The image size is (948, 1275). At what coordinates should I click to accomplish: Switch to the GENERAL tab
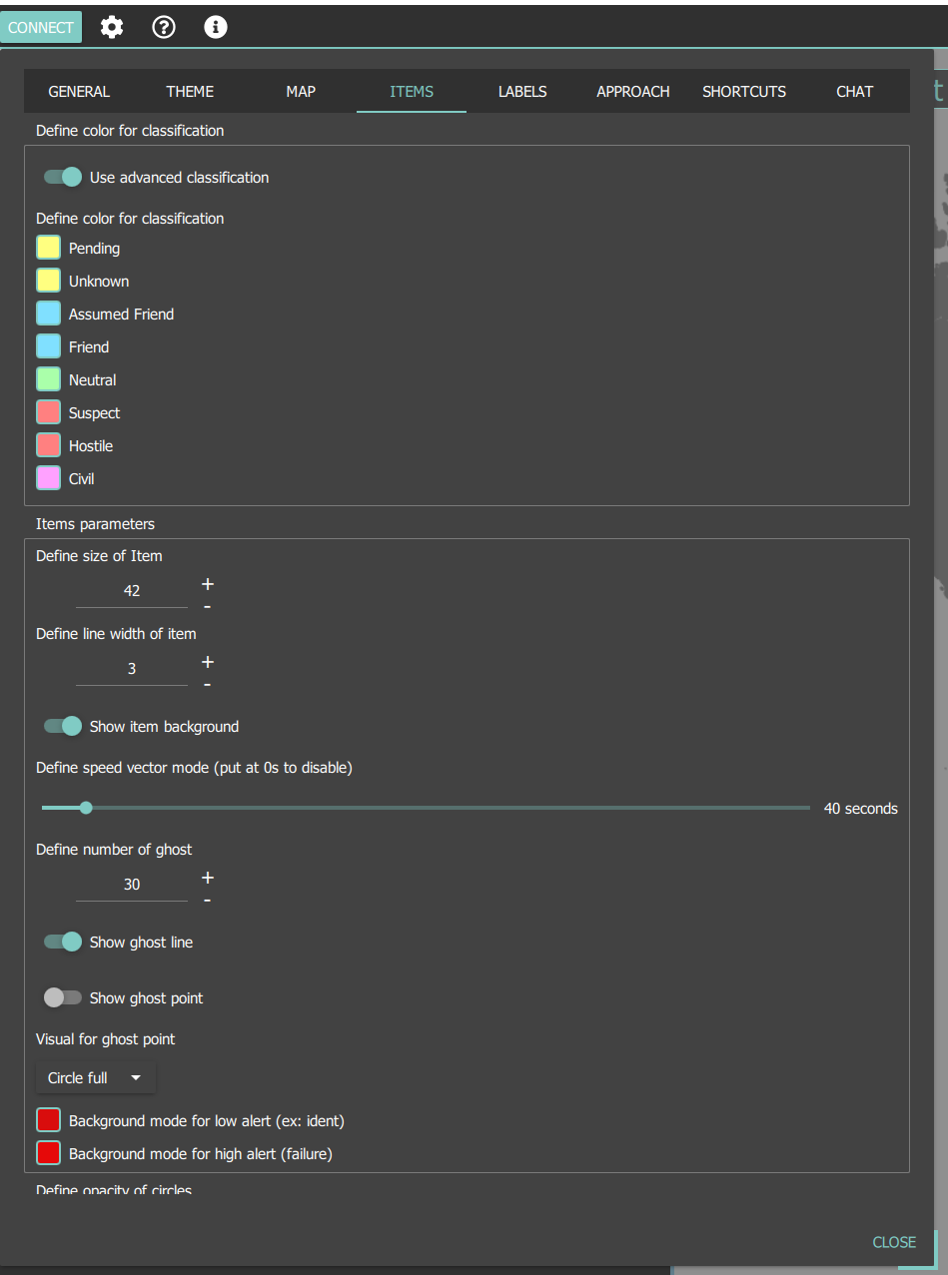tap(79, 91)
